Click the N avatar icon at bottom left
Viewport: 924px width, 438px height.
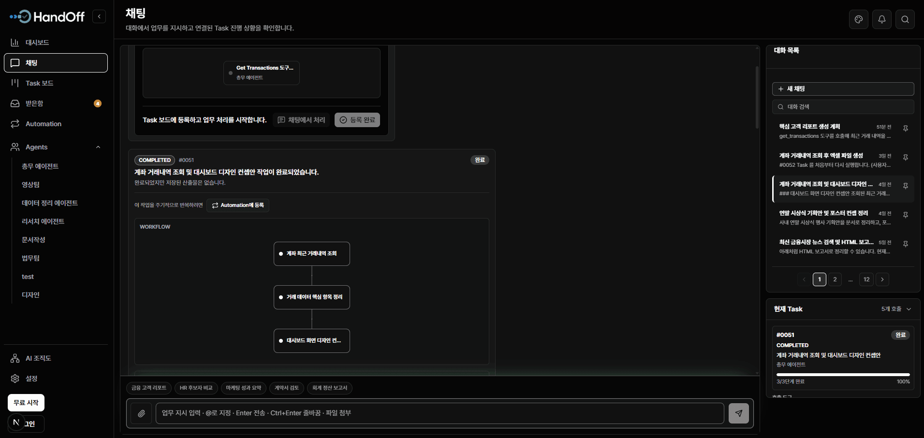pos(16,423)
